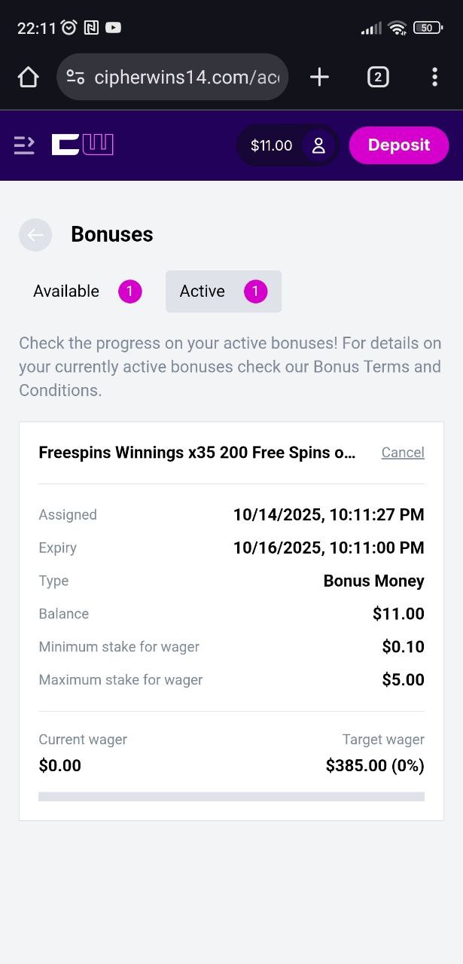Click the wager progress bar
This screenshot has width=463, height=964.
231,796
